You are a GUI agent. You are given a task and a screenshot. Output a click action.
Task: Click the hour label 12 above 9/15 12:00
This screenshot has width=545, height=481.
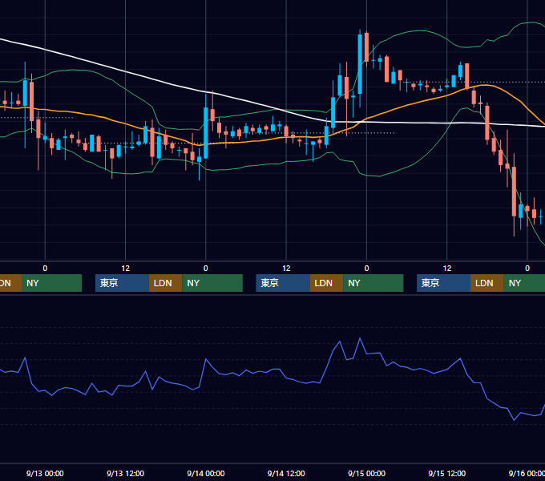coord(447,269)
